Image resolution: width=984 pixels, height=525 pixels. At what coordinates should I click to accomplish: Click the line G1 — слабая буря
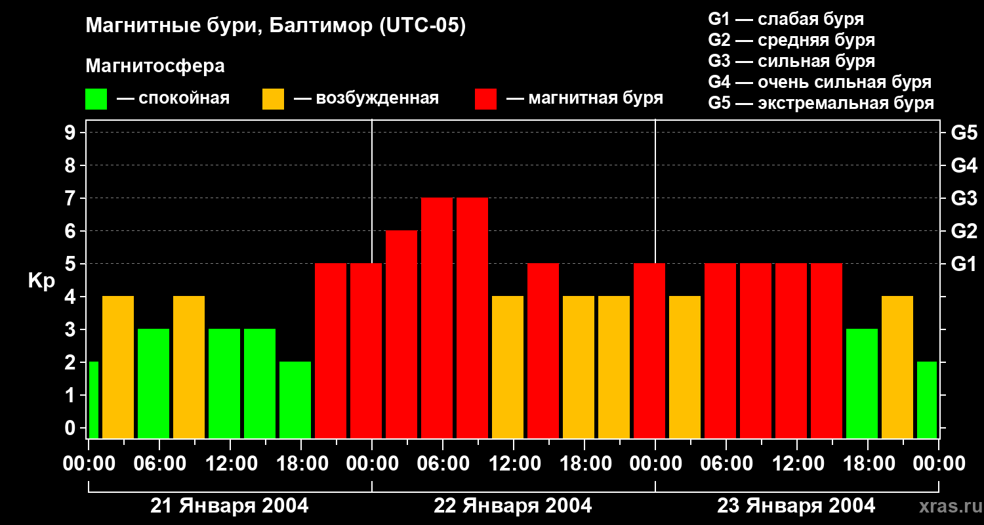(x=786, y=19)
